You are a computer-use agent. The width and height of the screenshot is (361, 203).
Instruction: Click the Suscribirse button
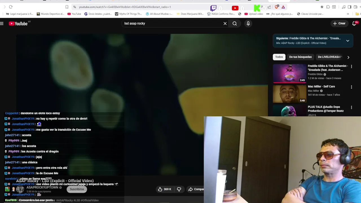[x=77, y=189]
